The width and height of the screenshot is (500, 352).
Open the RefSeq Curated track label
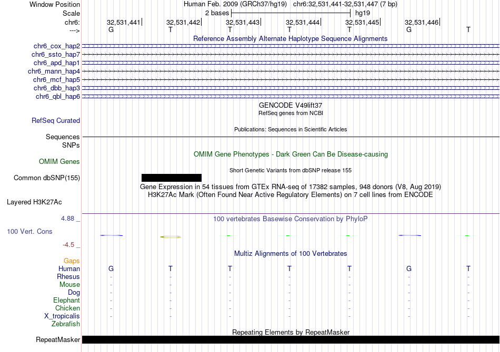click(56, 121)
